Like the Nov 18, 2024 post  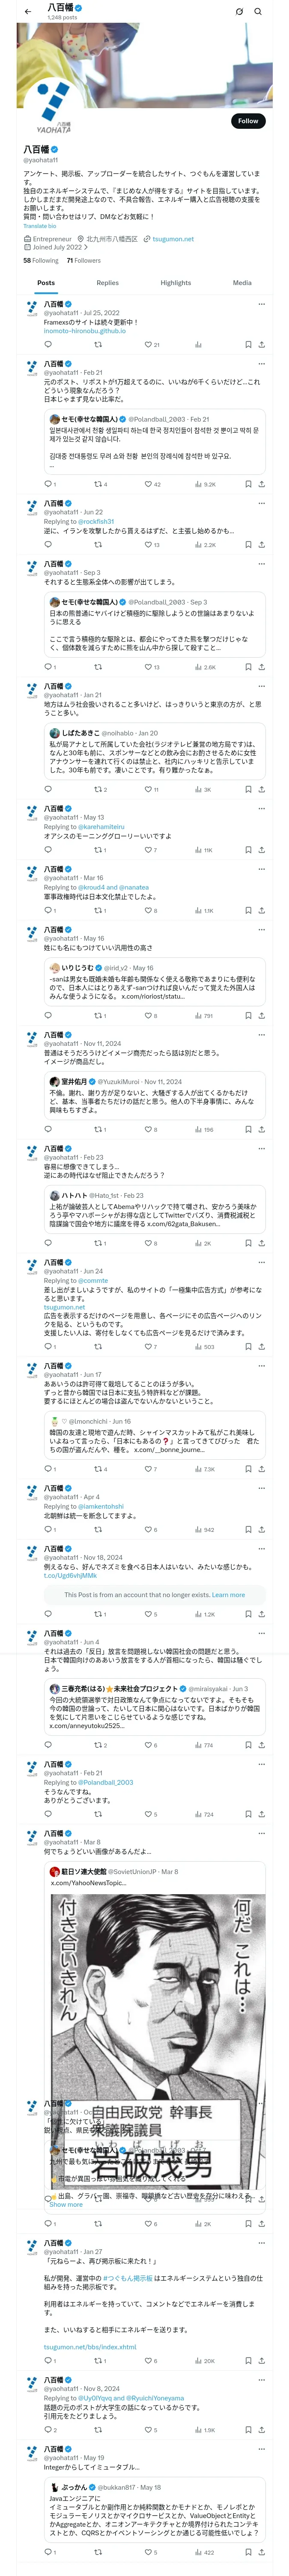(x=147, y=1614)
